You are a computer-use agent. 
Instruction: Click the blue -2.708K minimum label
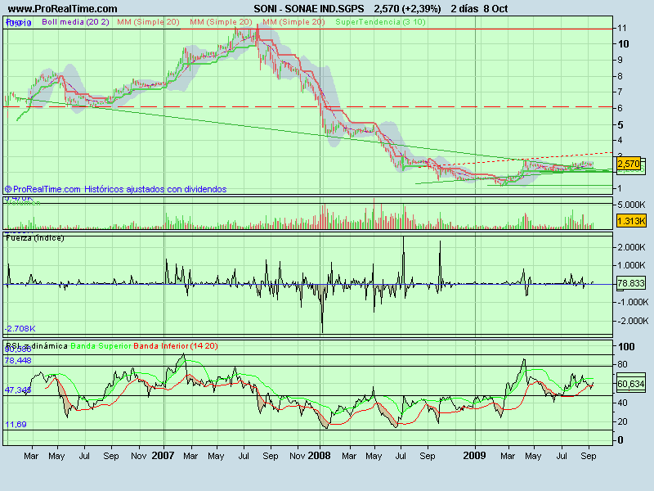20,329
